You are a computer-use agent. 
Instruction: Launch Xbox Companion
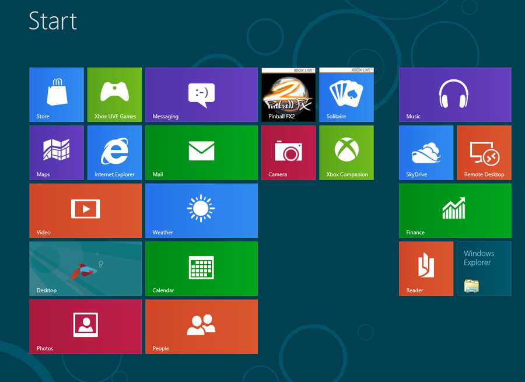(346, 152)
